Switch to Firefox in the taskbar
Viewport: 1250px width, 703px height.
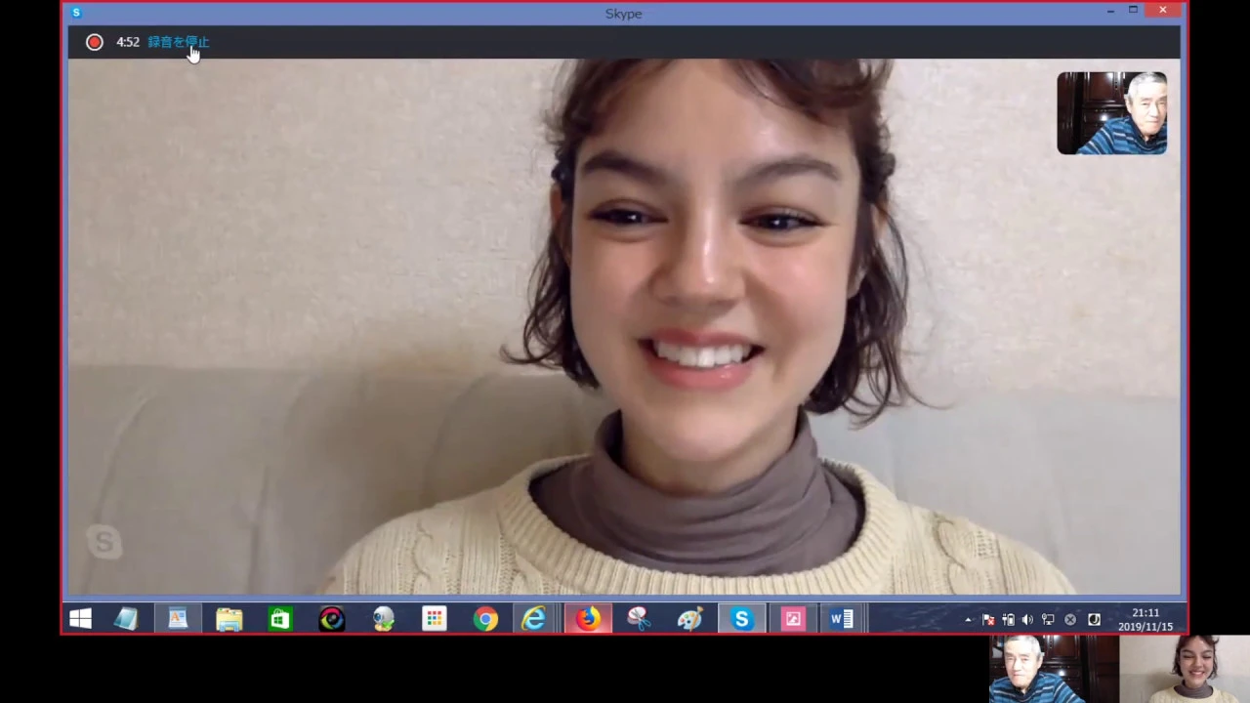(588, 619)
